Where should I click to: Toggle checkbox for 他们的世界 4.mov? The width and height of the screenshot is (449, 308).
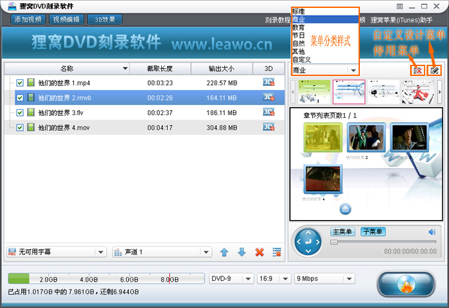pos(20,128)
